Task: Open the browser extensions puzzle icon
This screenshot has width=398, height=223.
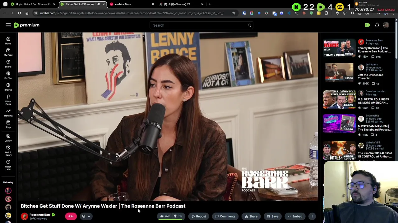Action: pos(326,13)
